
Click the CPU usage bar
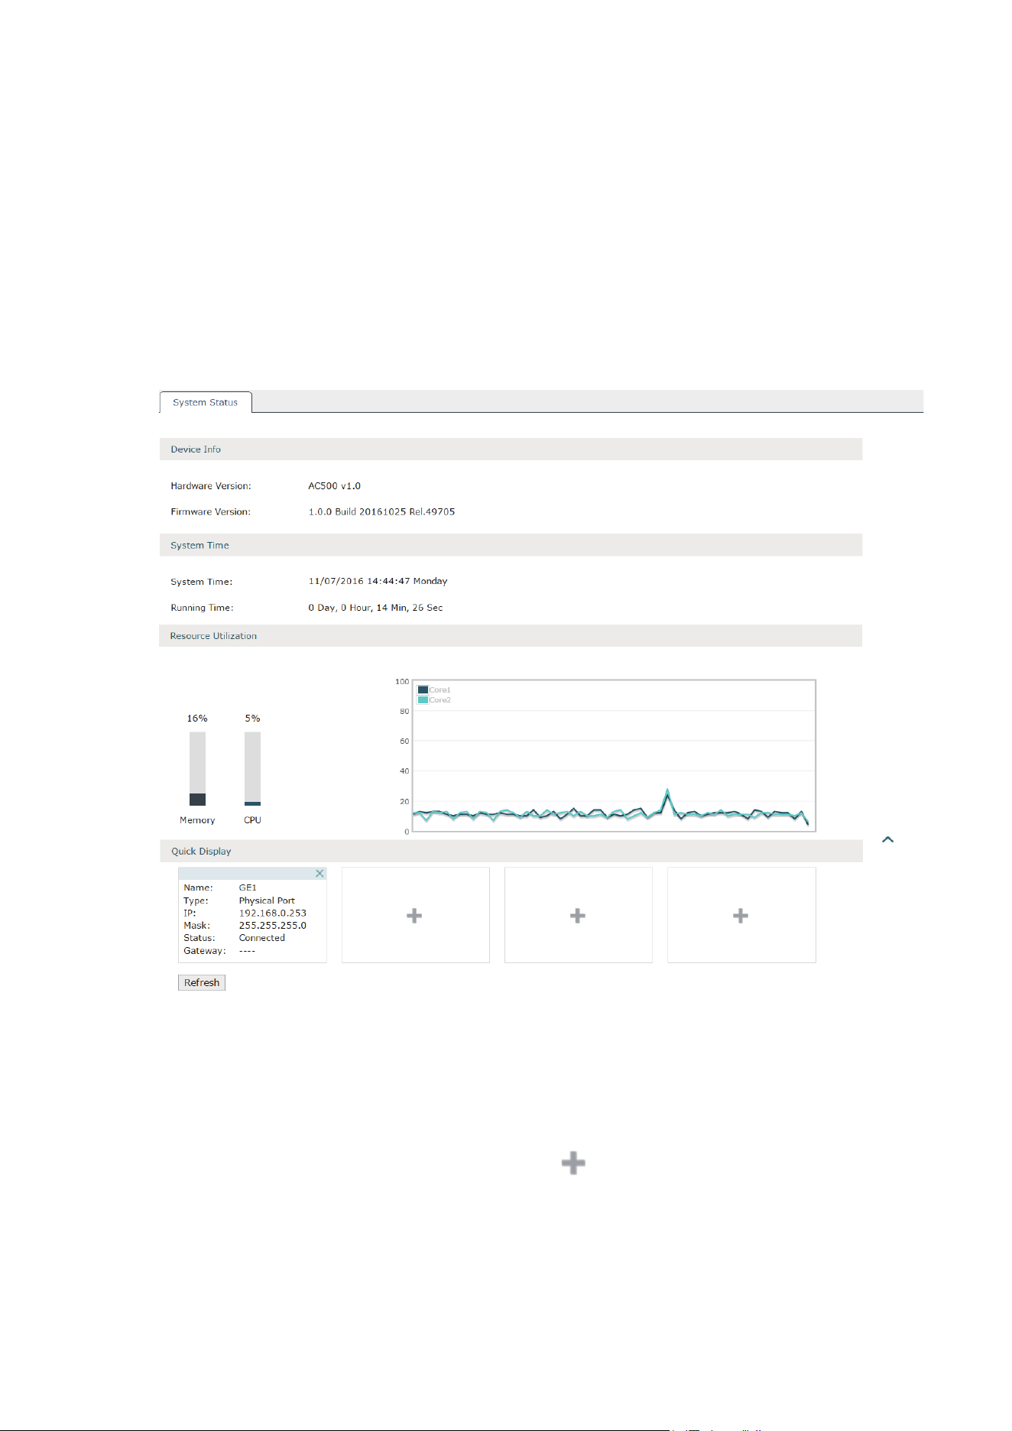click(252, 768)
